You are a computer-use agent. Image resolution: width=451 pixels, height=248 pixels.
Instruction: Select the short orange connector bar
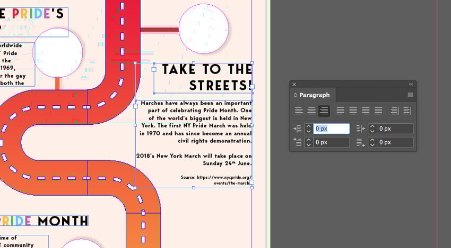coord(57,84)
